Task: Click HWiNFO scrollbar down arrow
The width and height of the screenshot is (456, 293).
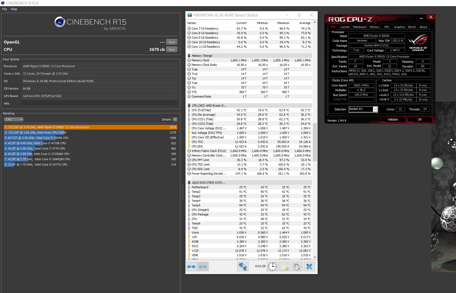Action: [315, 257]
